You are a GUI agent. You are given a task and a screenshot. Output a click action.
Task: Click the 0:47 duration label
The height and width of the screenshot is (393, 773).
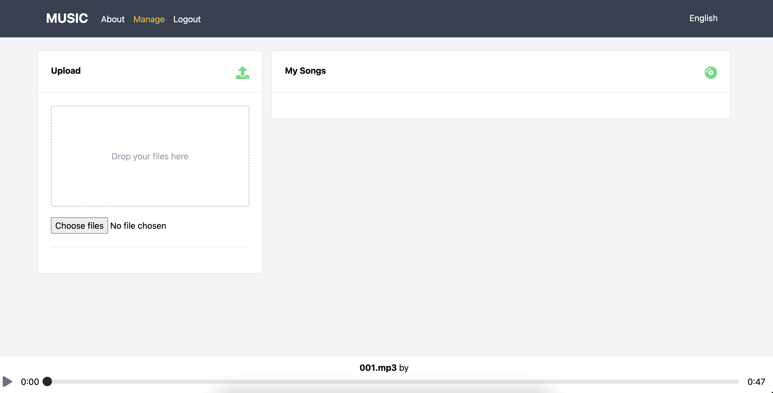click(756, 382)
